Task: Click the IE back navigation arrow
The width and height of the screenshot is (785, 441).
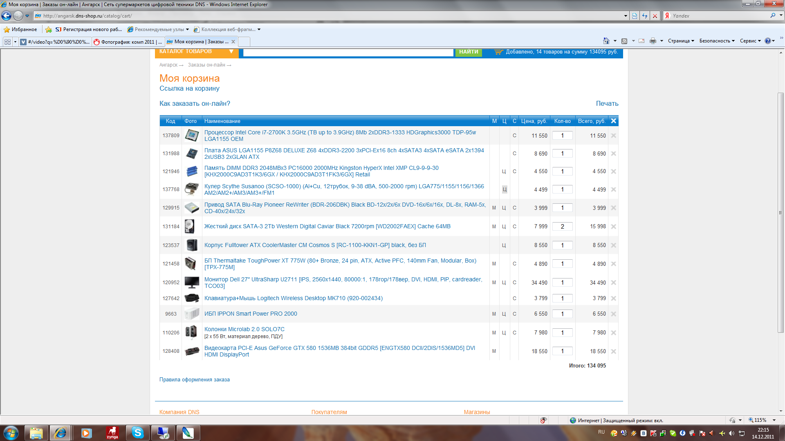Action: pos(7,16)
